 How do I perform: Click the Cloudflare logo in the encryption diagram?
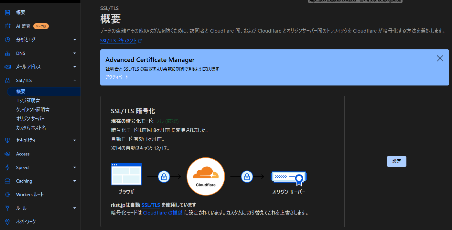click(x=206, y=176)
